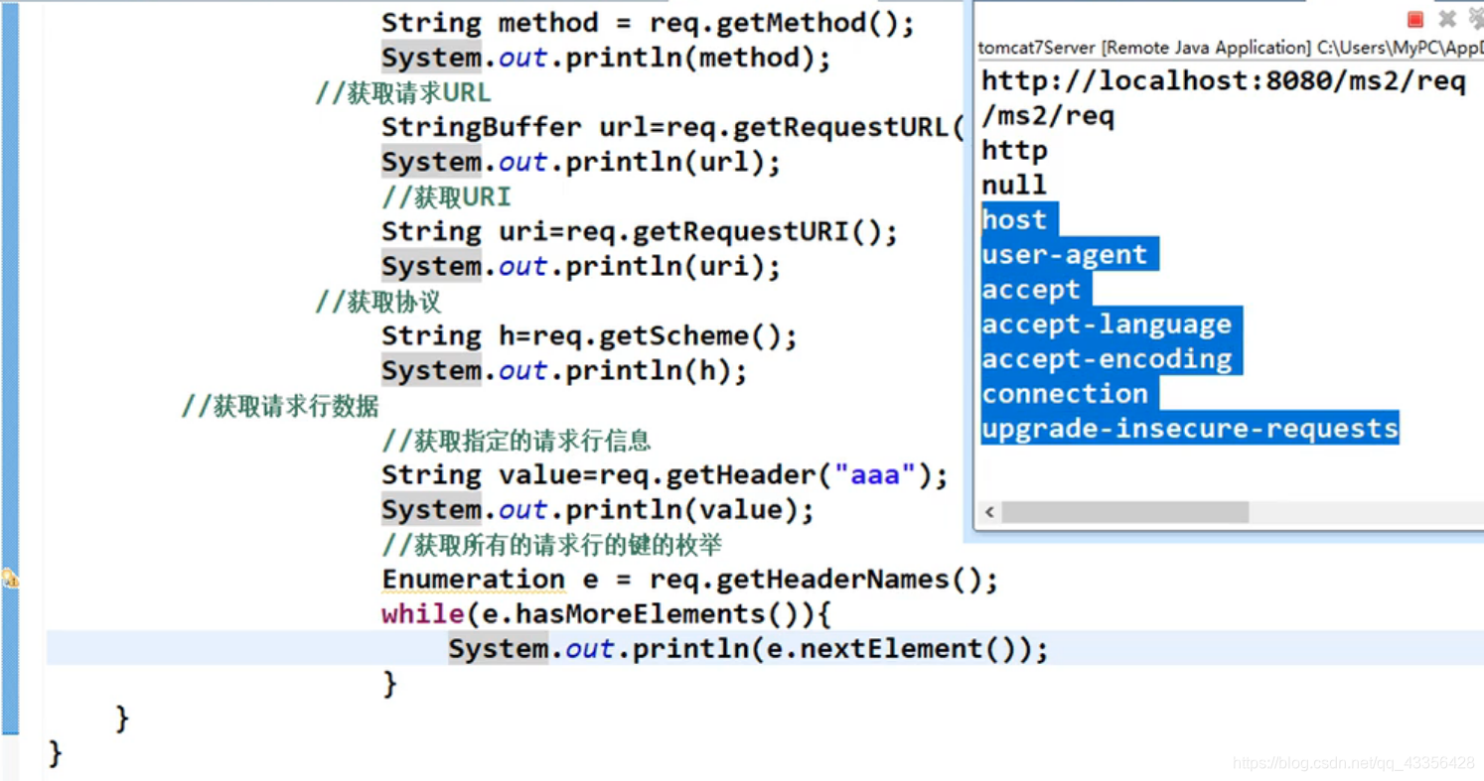Terminate the tomcat7Server with the red stop icon
Screen dimensions: 1484x781
(1415, 19)
